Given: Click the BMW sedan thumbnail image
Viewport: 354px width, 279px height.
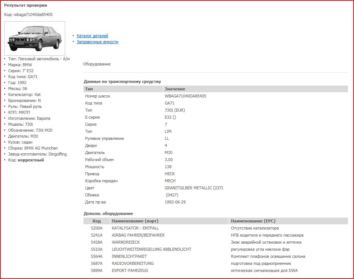Looking at the screenshot, I should tap(35, 38).
